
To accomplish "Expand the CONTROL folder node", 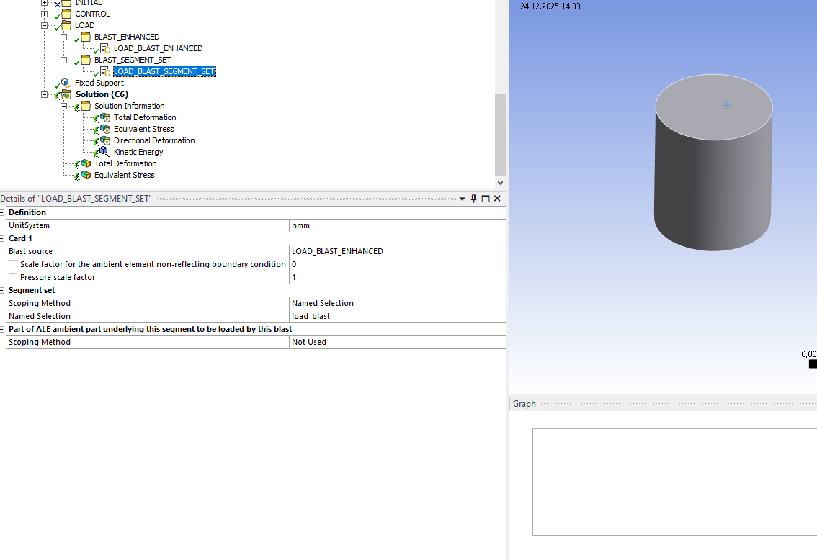I will pyautogui.click(x=45, y=14).
